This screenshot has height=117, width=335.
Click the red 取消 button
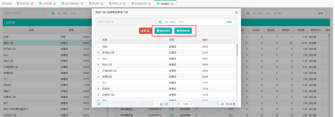pyautogui.click(x=145, y=31)
